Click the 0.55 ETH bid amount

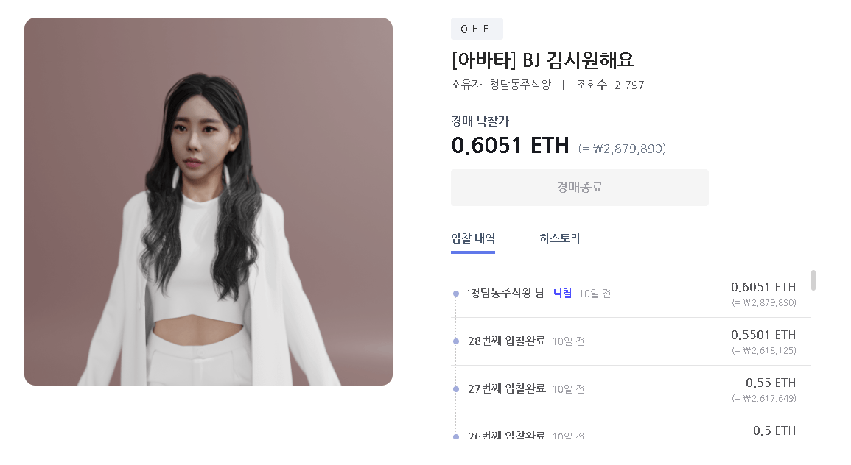(x=771, y=383)
